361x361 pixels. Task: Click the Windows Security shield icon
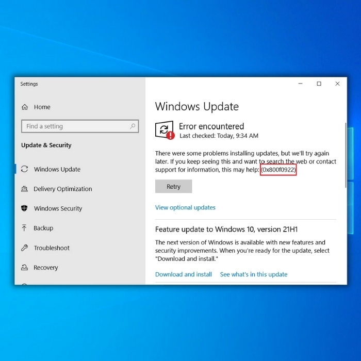point(24,208)
